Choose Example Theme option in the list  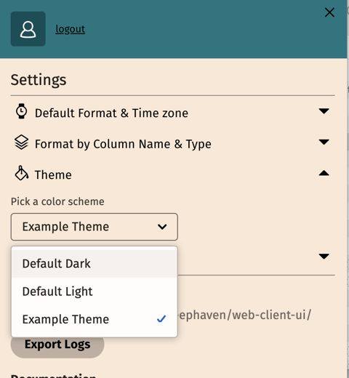[x=95, y=319]
